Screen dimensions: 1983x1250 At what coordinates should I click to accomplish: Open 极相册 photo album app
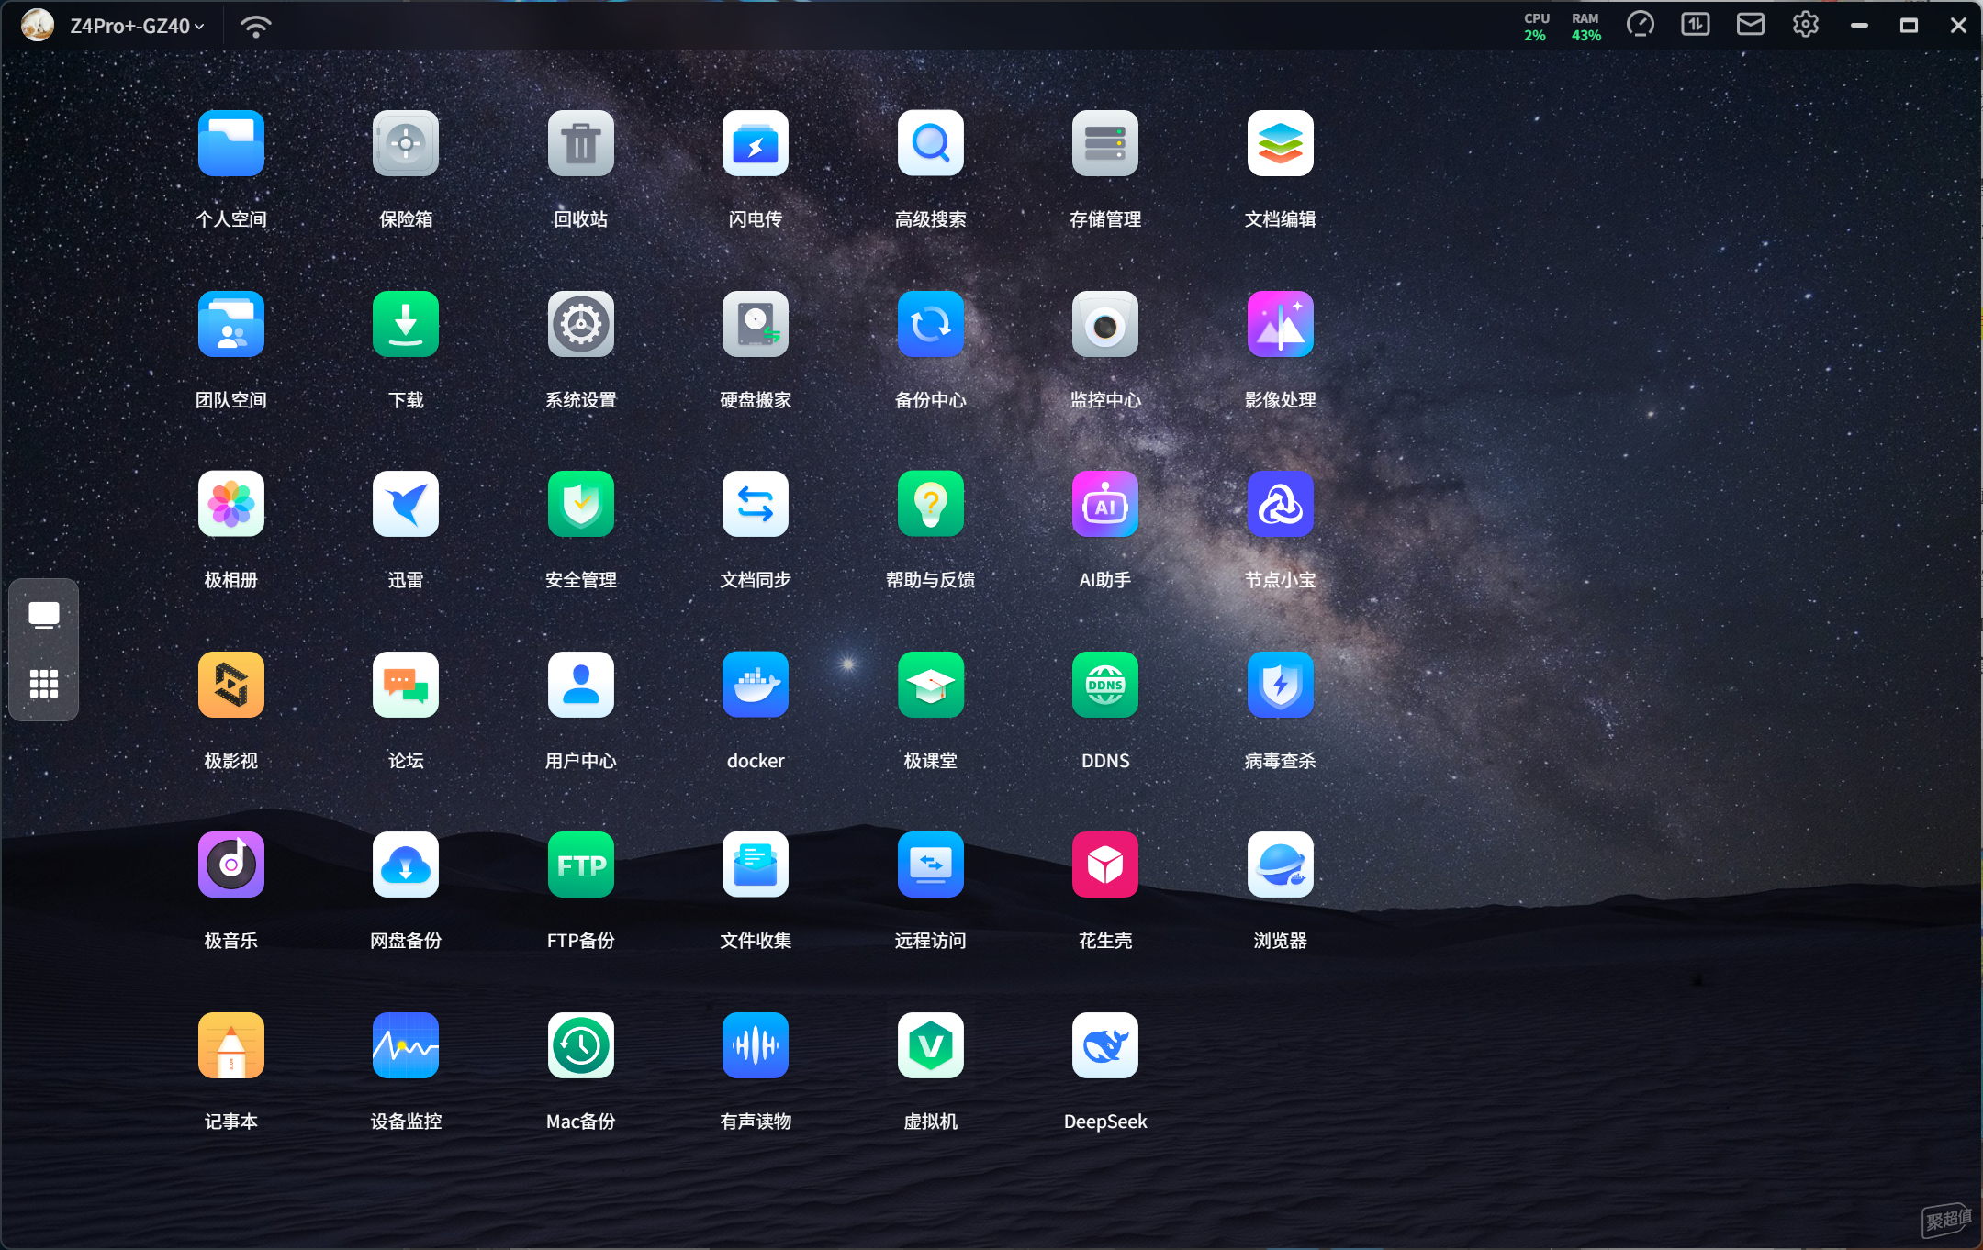(230, 505)
